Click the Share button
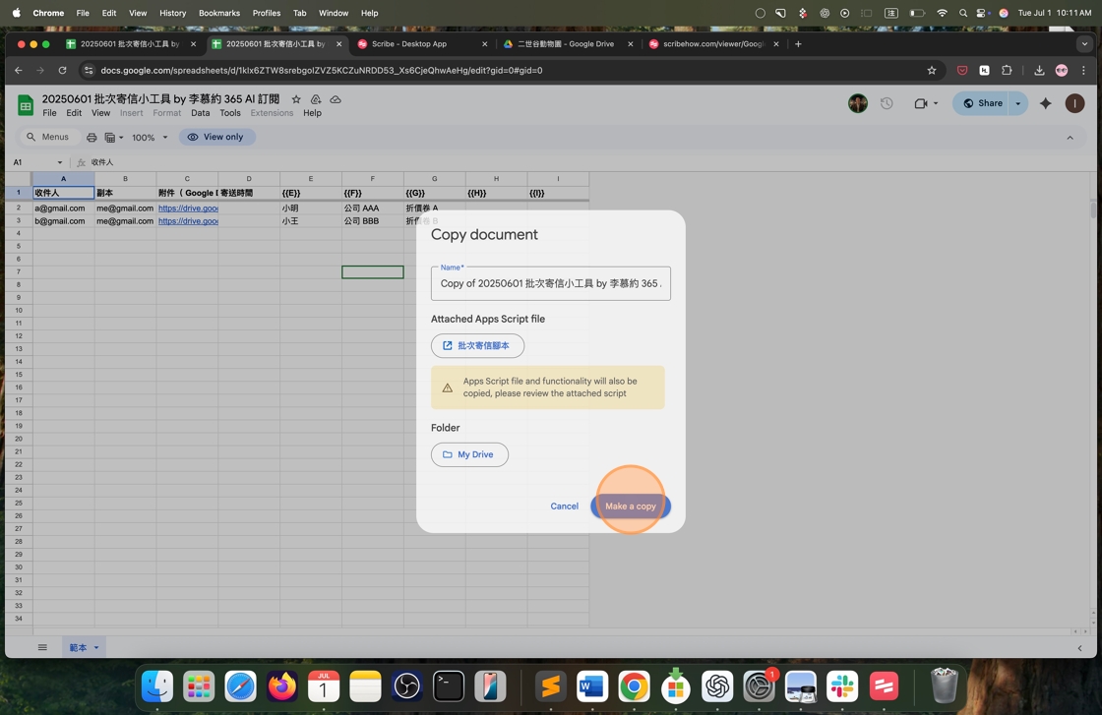Viewport: 1102px width, 715px height. click(x=981, y=103)
